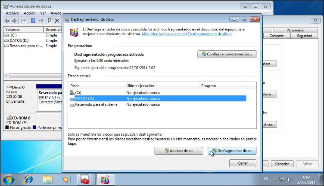
Task: Open Windows Media Player from the taskbar
Action: tap(66, 180)
